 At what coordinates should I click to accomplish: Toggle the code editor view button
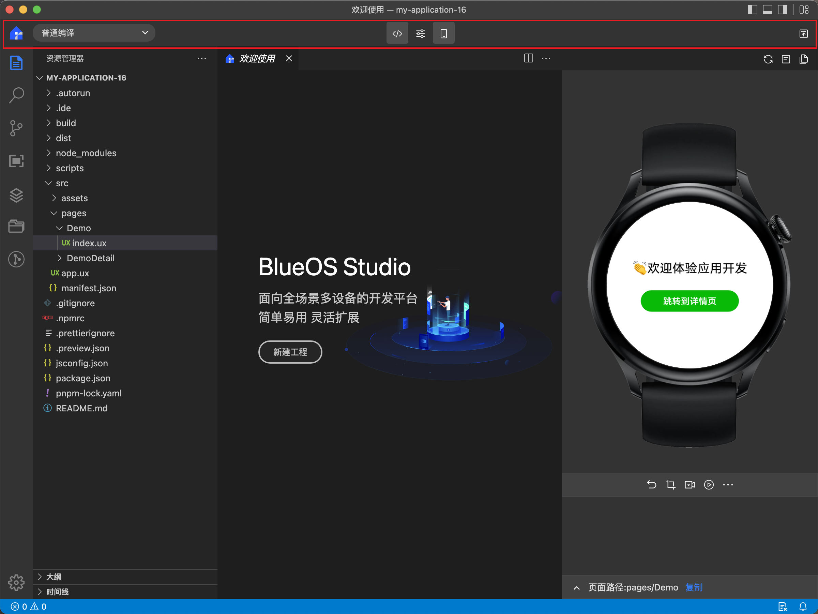coord(397,33)
